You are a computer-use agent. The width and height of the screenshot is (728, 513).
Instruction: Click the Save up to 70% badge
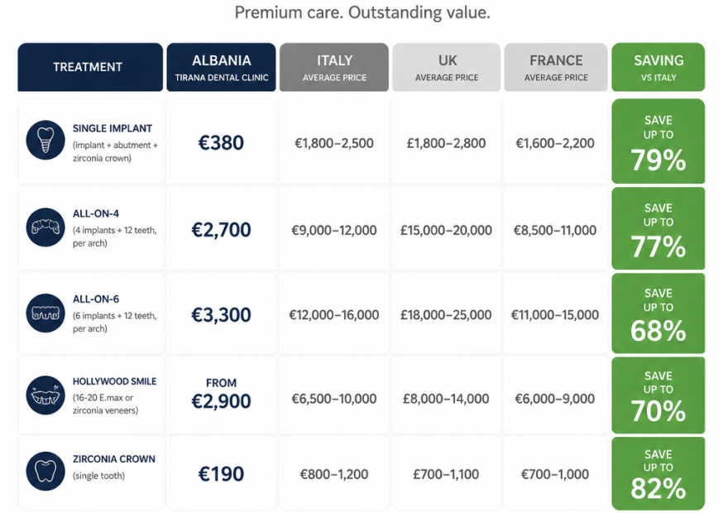point(659,395)
